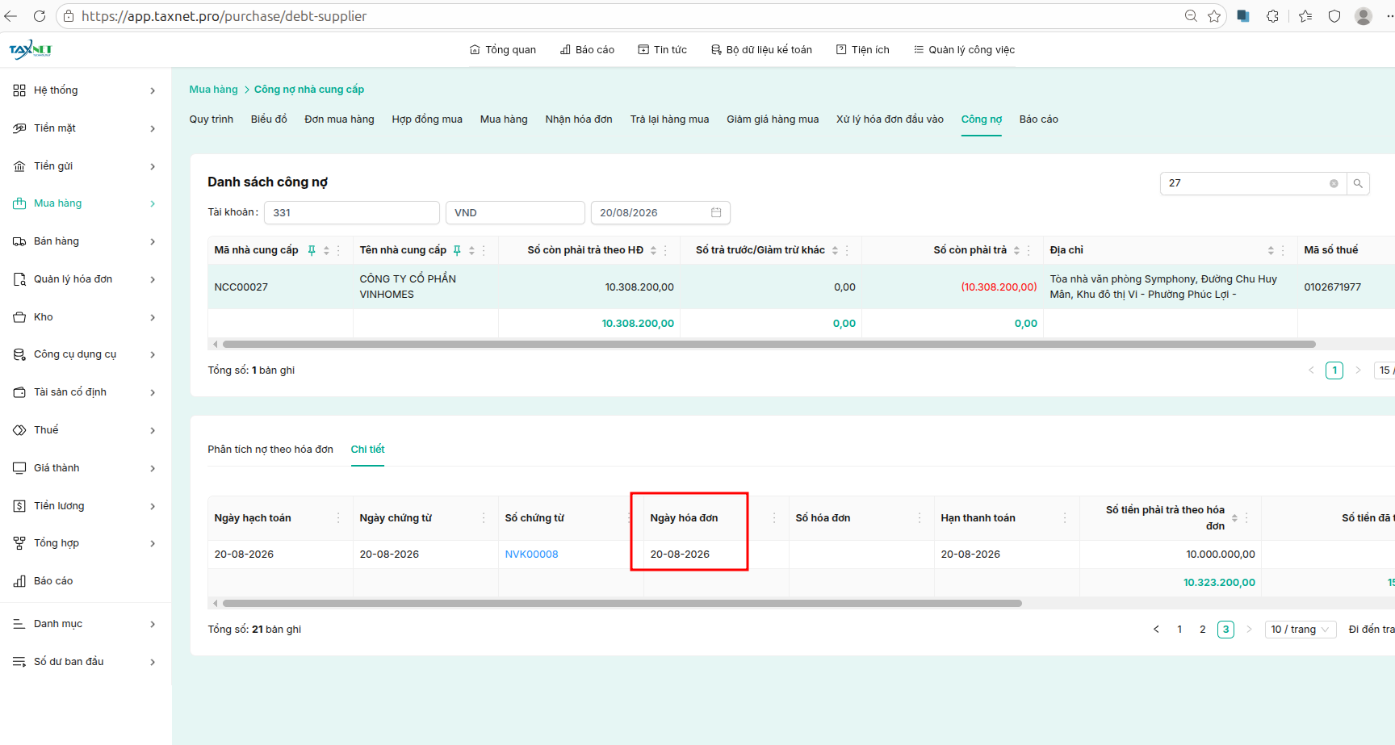Sort the Số trả trước/Giảm trừ khác column
The width and height of the screenshot is (1395, 745).
835,250
